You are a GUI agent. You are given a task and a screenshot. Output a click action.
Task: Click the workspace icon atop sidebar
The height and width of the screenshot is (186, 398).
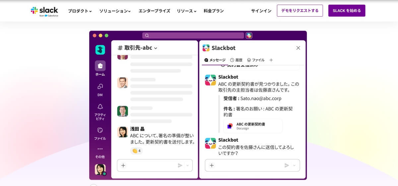(100, 50)
